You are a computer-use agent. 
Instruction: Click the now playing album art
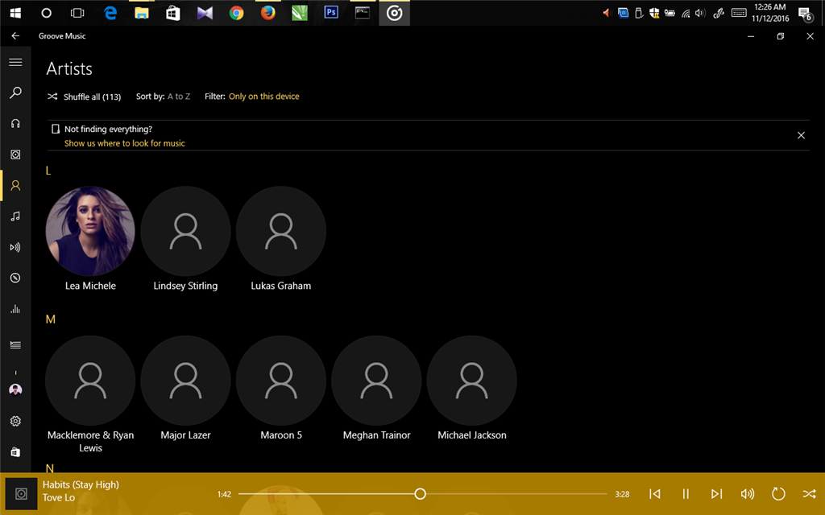21,493
